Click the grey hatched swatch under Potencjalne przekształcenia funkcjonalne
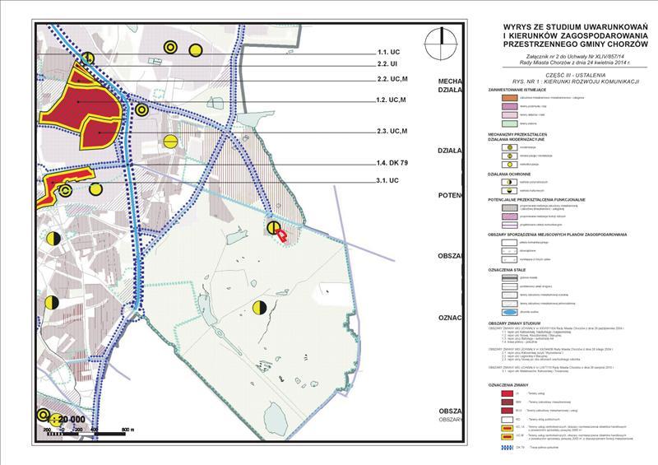Viewport: 658px width, 465px height. (x=510, y=207)
